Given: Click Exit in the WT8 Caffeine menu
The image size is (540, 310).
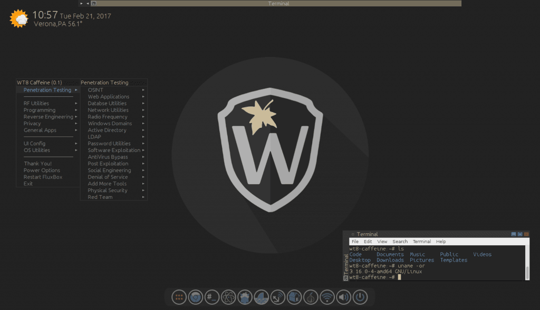Looking at the screenshot, I should pos(28,184).
